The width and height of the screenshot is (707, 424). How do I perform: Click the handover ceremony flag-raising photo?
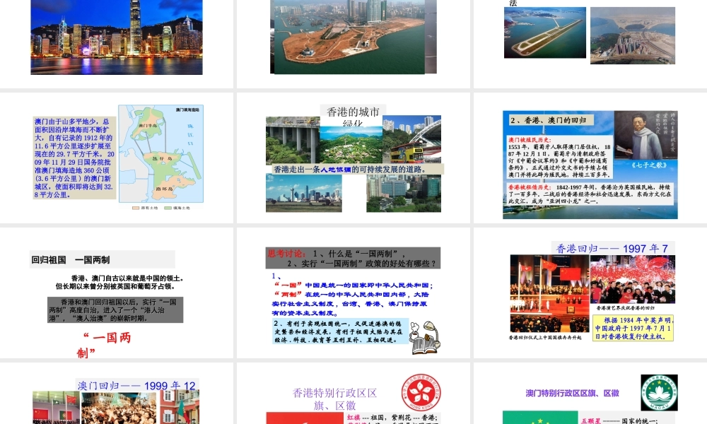tap(549, 294)
